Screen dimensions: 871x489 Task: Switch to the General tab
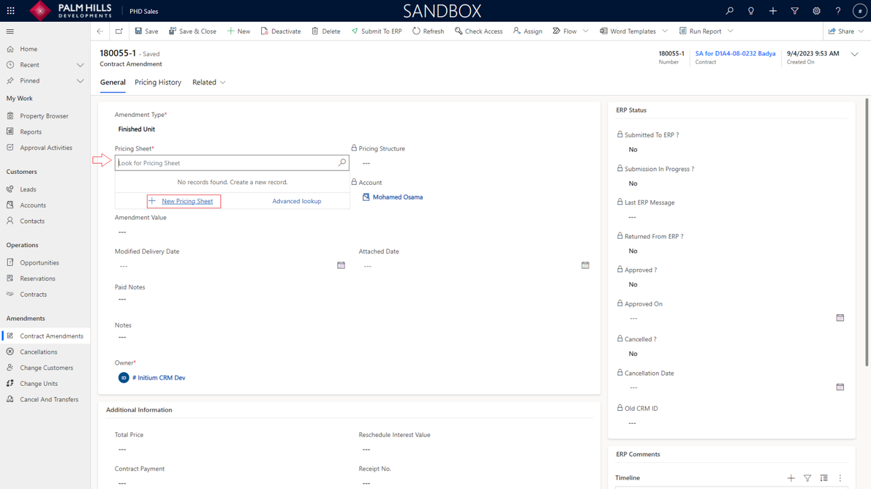point(113,82)
